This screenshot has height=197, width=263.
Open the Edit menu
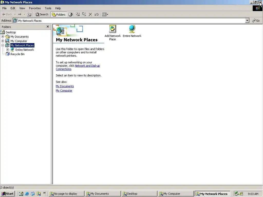(x=13, y=8)
